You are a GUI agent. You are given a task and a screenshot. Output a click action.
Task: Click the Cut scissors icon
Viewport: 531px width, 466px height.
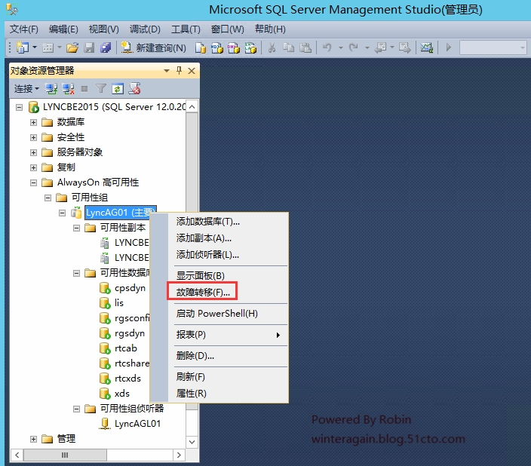click(x=272, y=48)
